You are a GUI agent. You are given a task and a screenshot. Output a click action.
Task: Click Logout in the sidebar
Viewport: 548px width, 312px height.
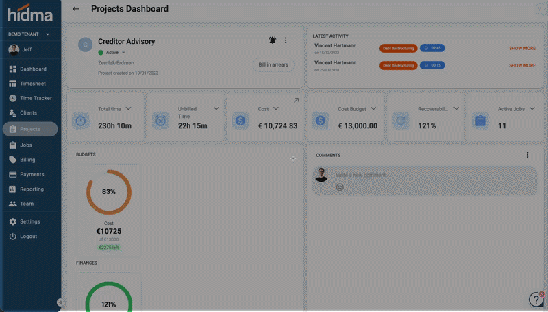(x=30, y=237)
